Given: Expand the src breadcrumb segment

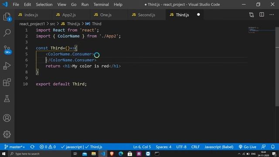Looking at the screenshot, I should tap(52, 24).
